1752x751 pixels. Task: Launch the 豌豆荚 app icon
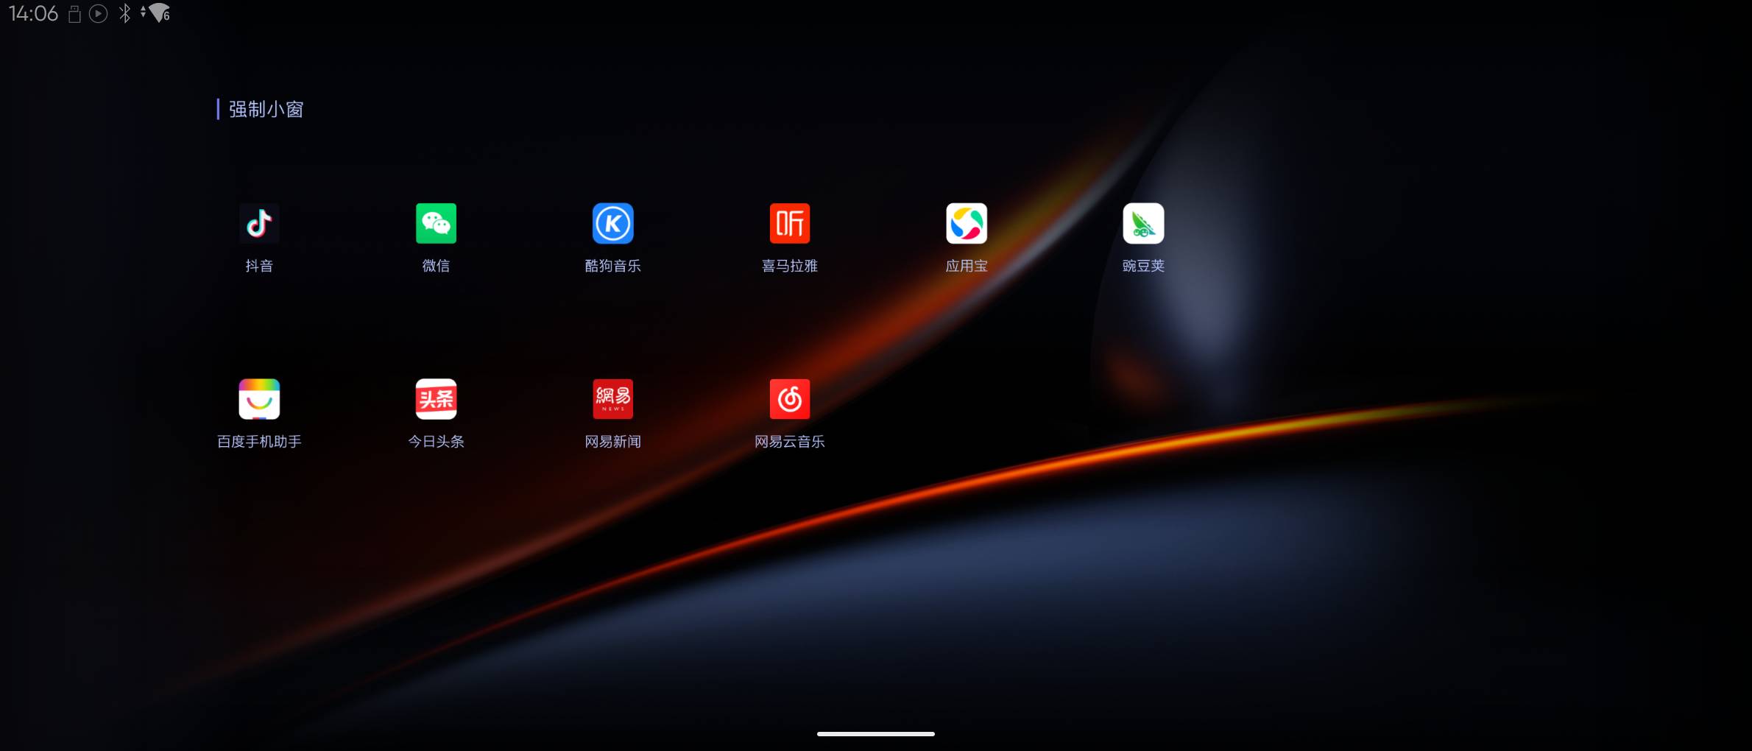point(1143,223)
